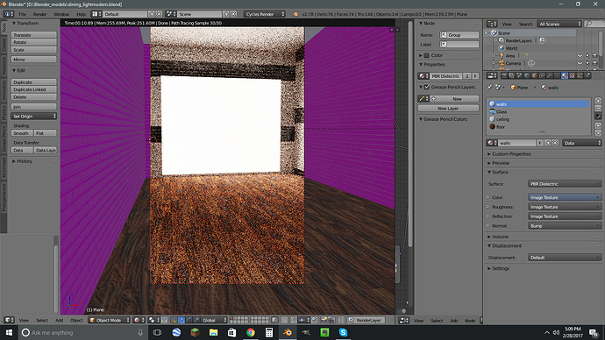The width and height of the screenshot is (605, 340).
Task: Open viewport shading mode selector
Action: click(x=139, y=320)
